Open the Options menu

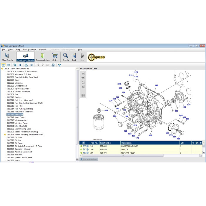[x=43, y=49]
